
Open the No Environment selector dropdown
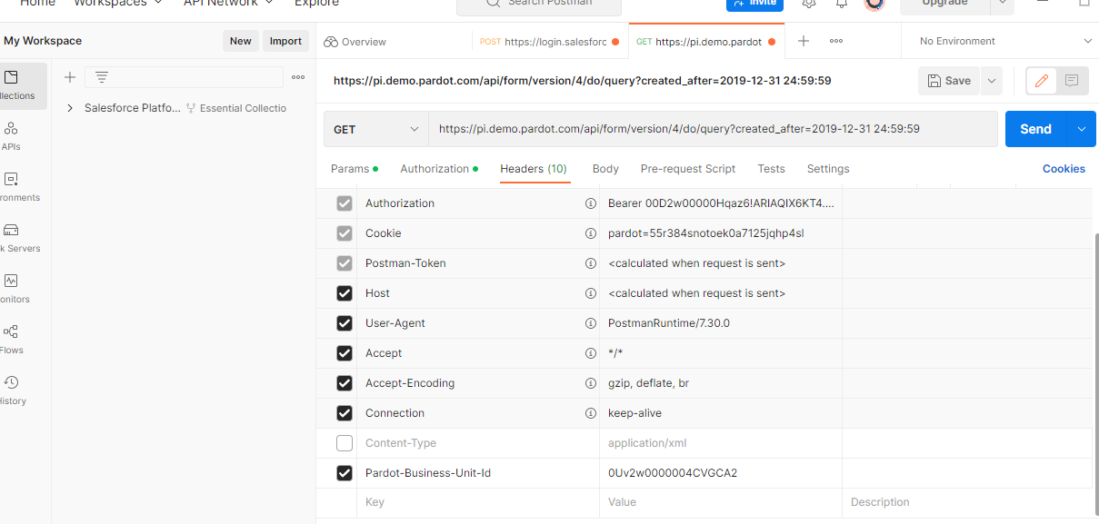point(1004,41)
